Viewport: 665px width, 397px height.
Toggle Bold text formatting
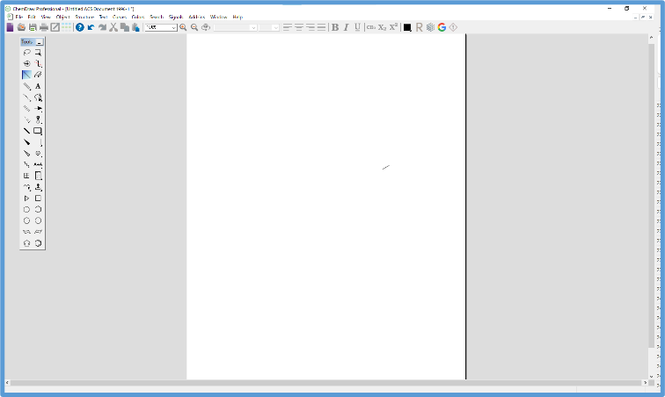coord(334,27)
